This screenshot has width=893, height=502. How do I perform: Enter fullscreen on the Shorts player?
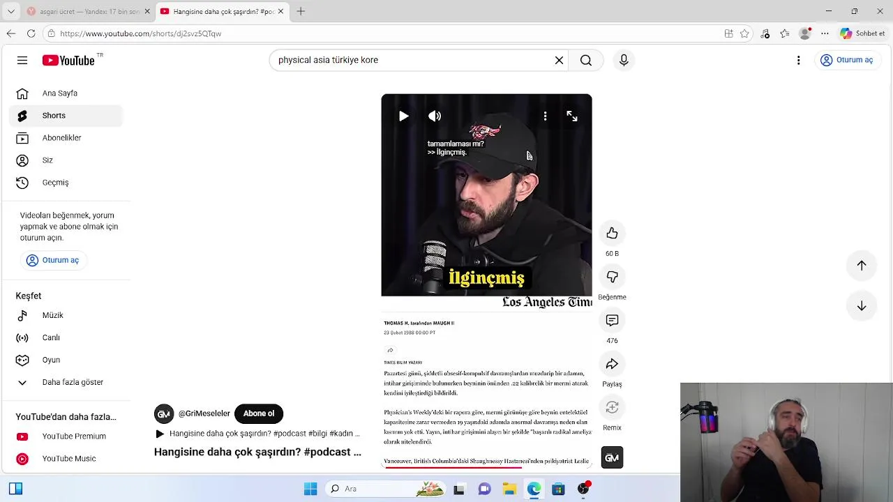point(572,116)
